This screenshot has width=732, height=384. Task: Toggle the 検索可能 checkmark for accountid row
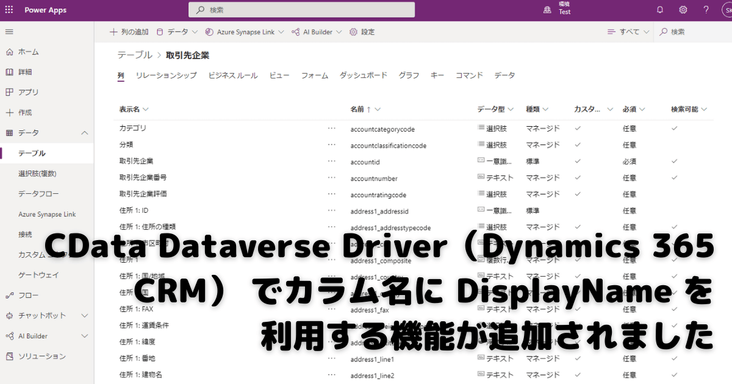pos(673,162)
